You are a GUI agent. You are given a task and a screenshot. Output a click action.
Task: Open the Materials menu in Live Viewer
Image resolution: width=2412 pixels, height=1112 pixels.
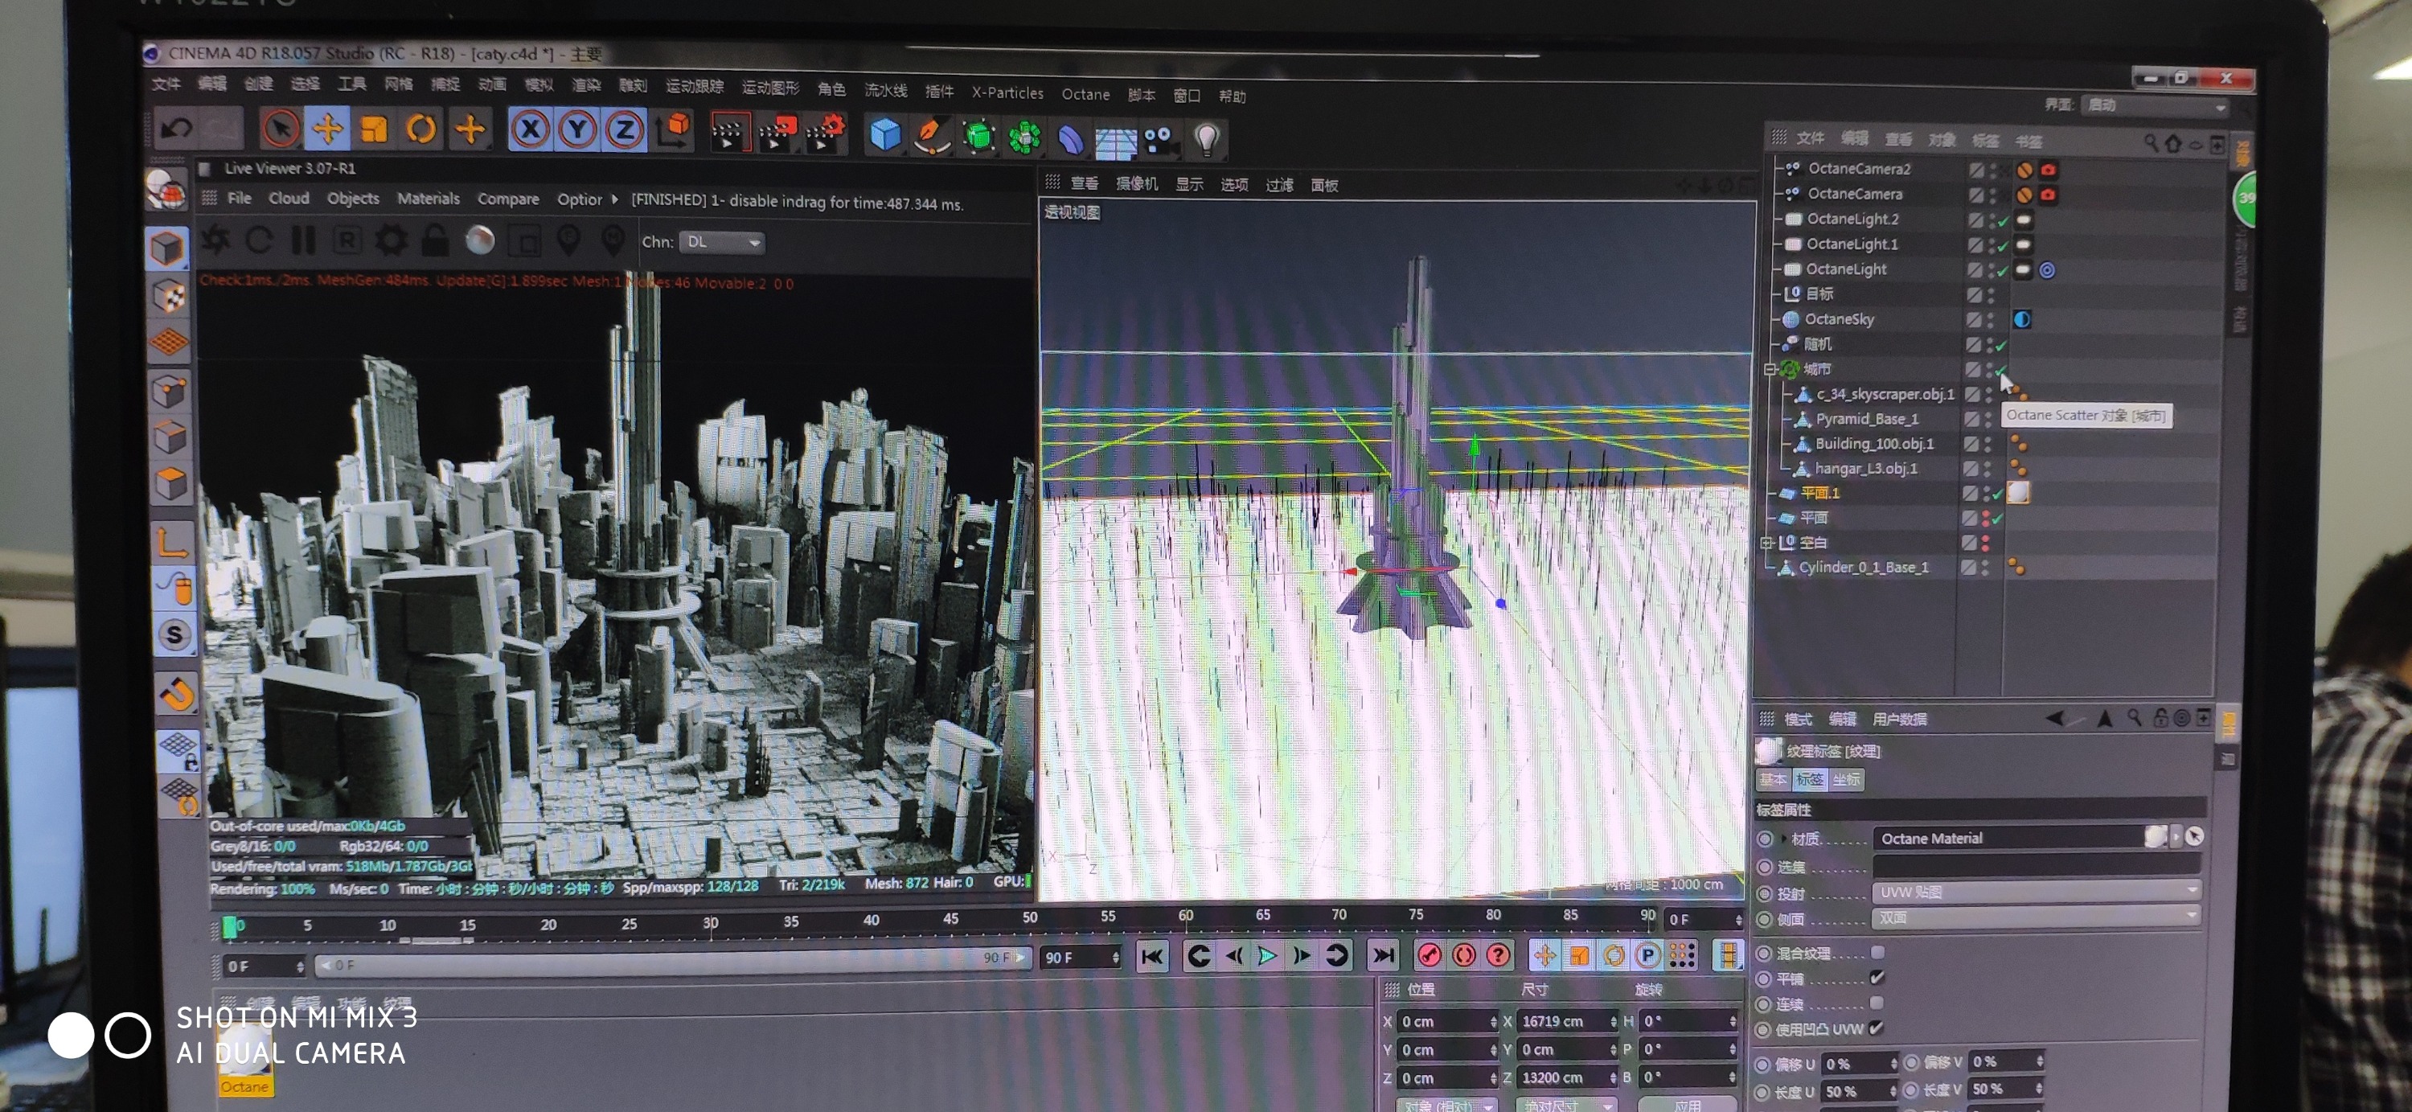(x=428, y=199)
